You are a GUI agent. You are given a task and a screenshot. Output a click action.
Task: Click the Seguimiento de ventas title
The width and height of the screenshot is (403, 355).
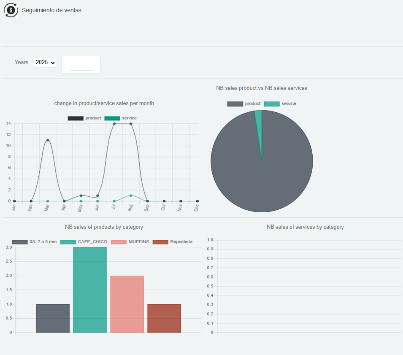[x=51, y=10]
